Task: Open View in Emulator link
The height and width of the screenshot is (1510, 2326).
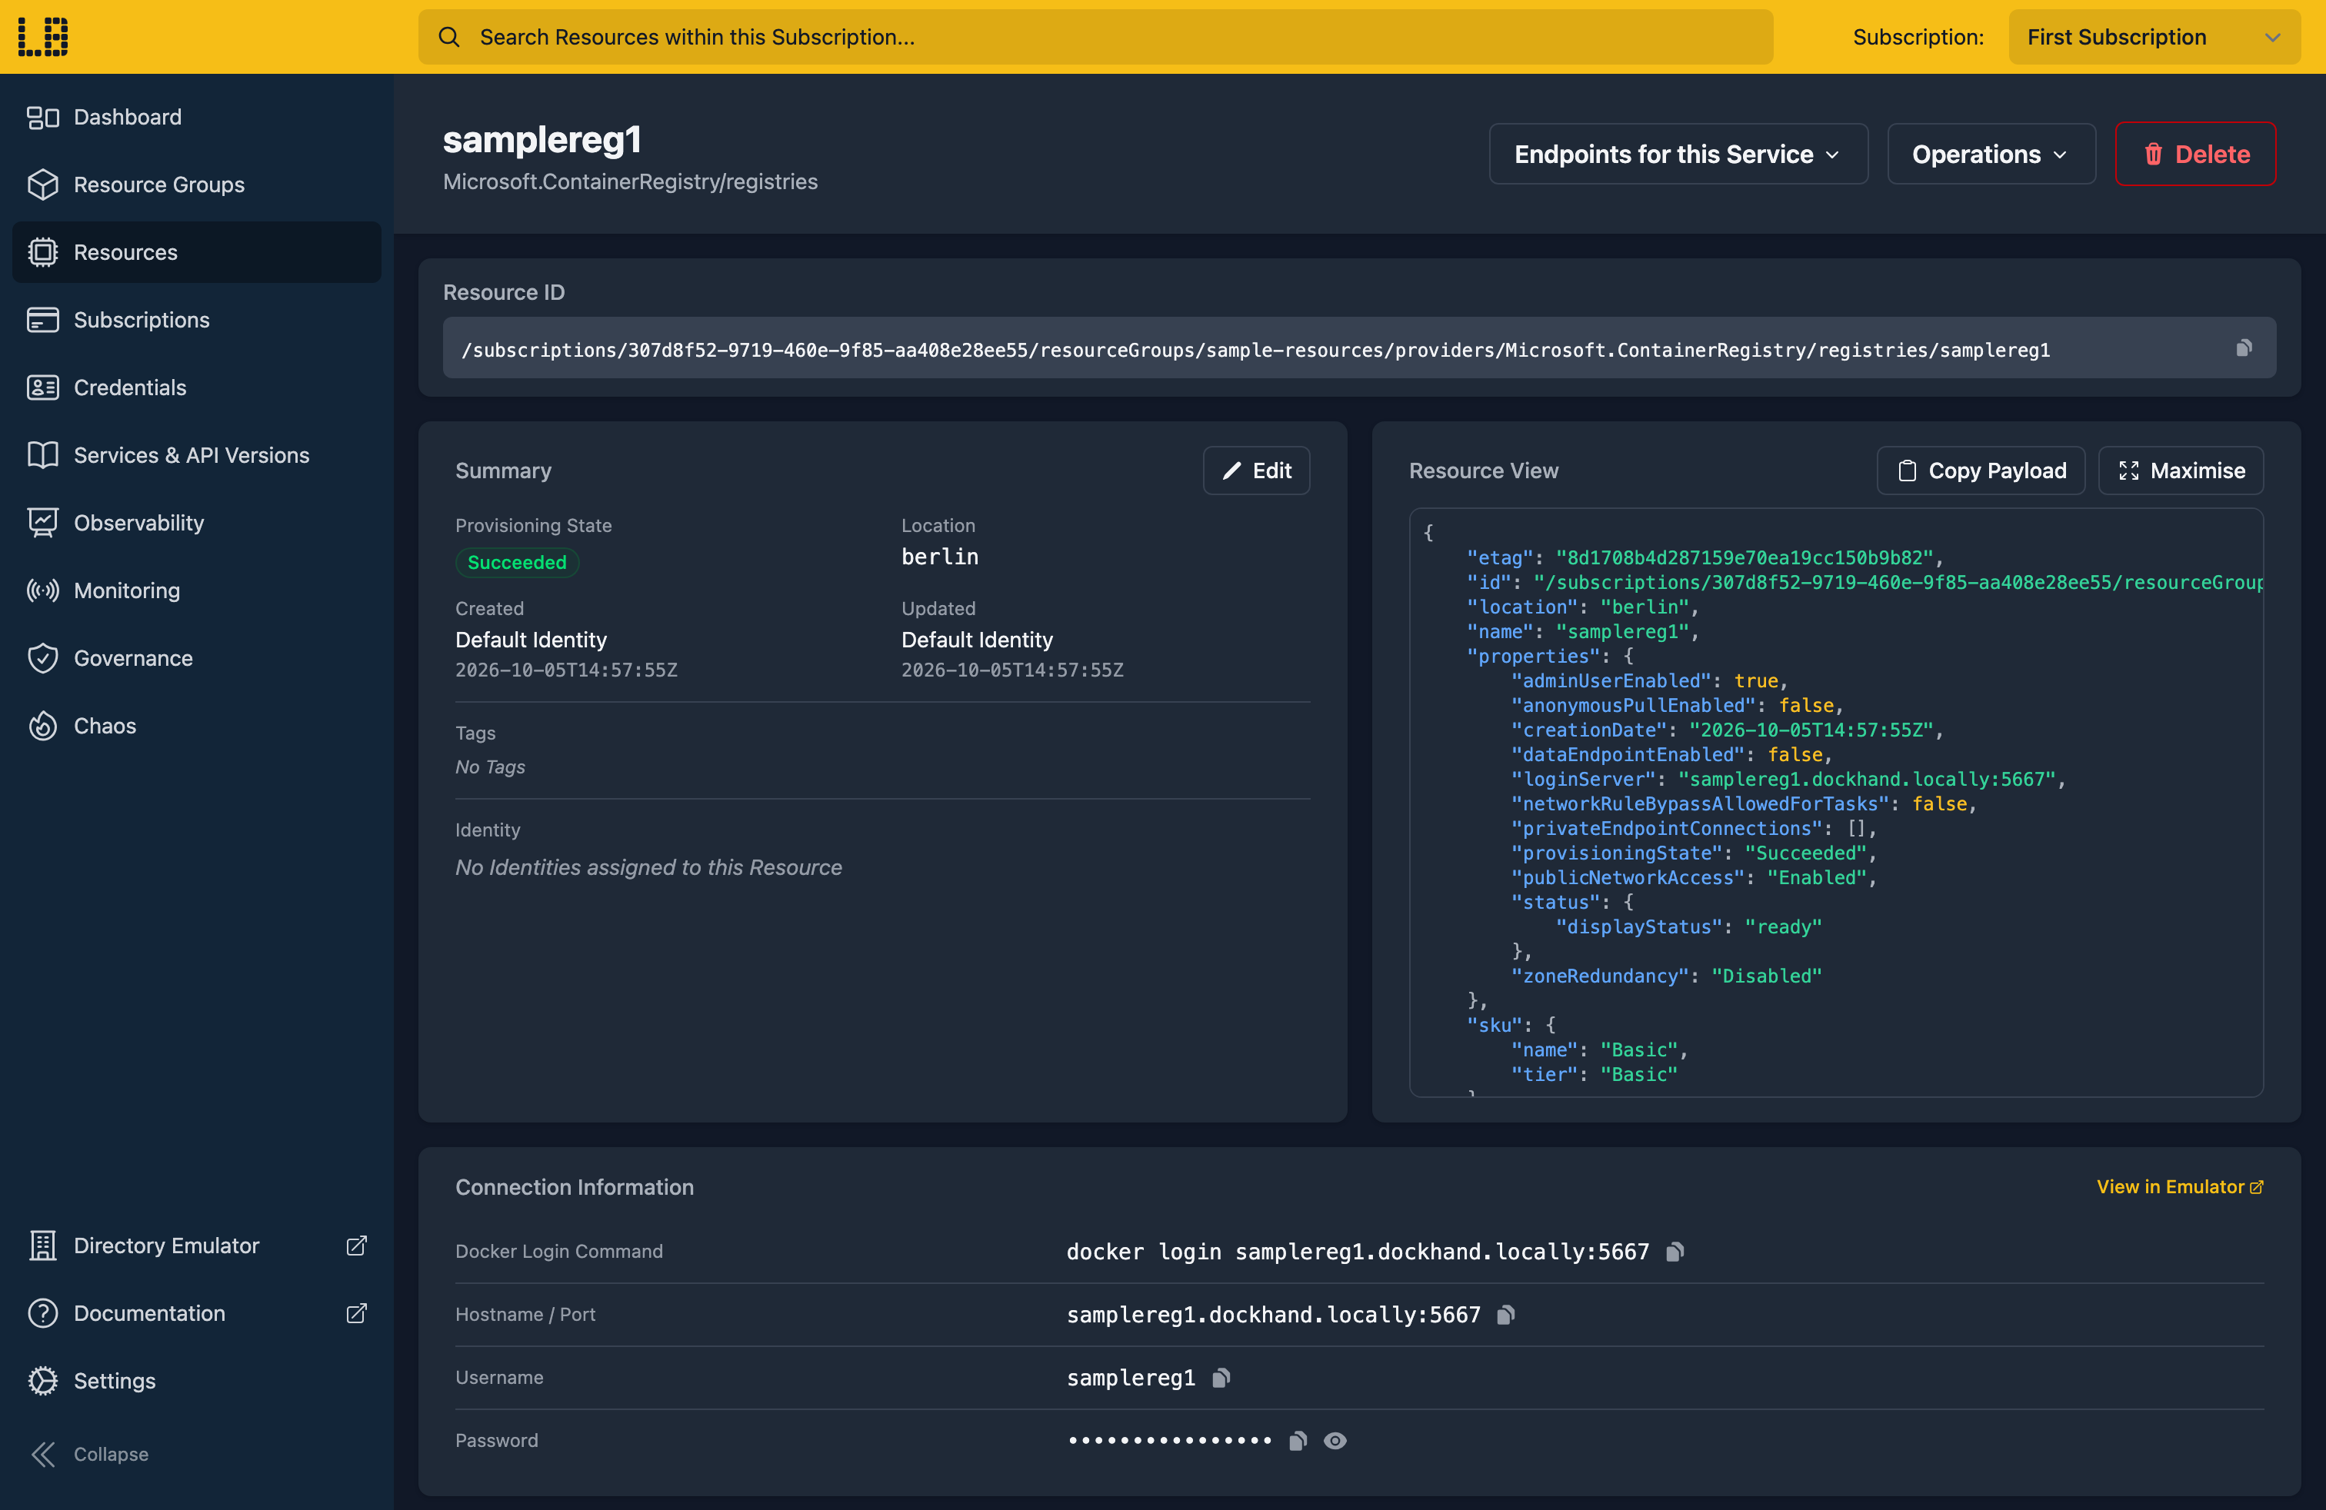Action: tap(2179, 1187)
